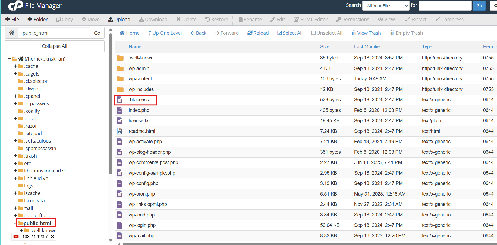
Task: Sort by the Size column header
Action: [325, 47]
